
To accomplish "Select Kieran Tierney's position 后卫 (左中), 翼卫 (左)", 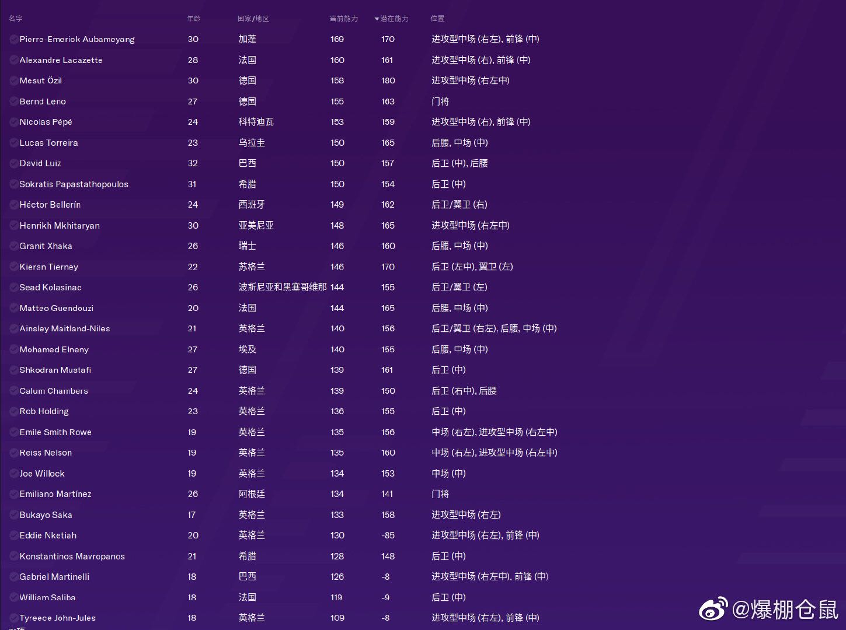I will pyautogui.click(x=472, y=267).
